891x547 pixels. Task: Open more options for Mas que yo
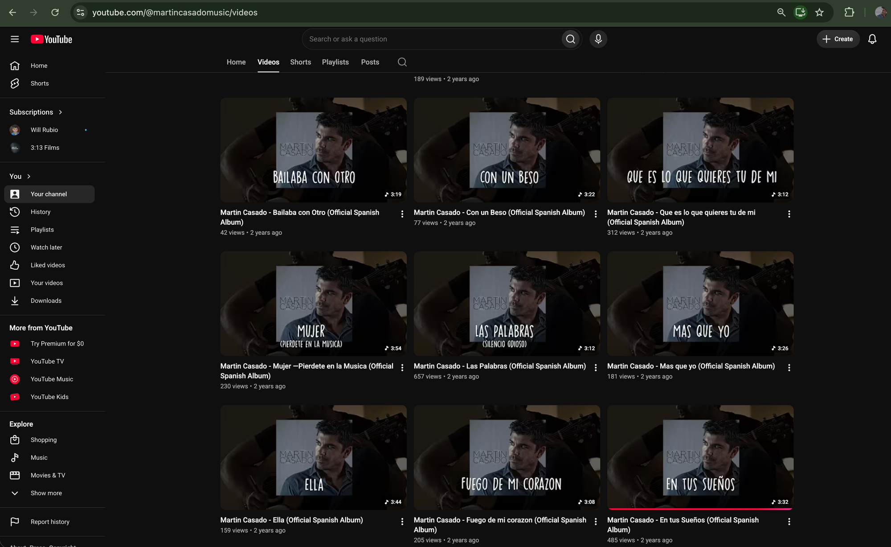(789, 368)
